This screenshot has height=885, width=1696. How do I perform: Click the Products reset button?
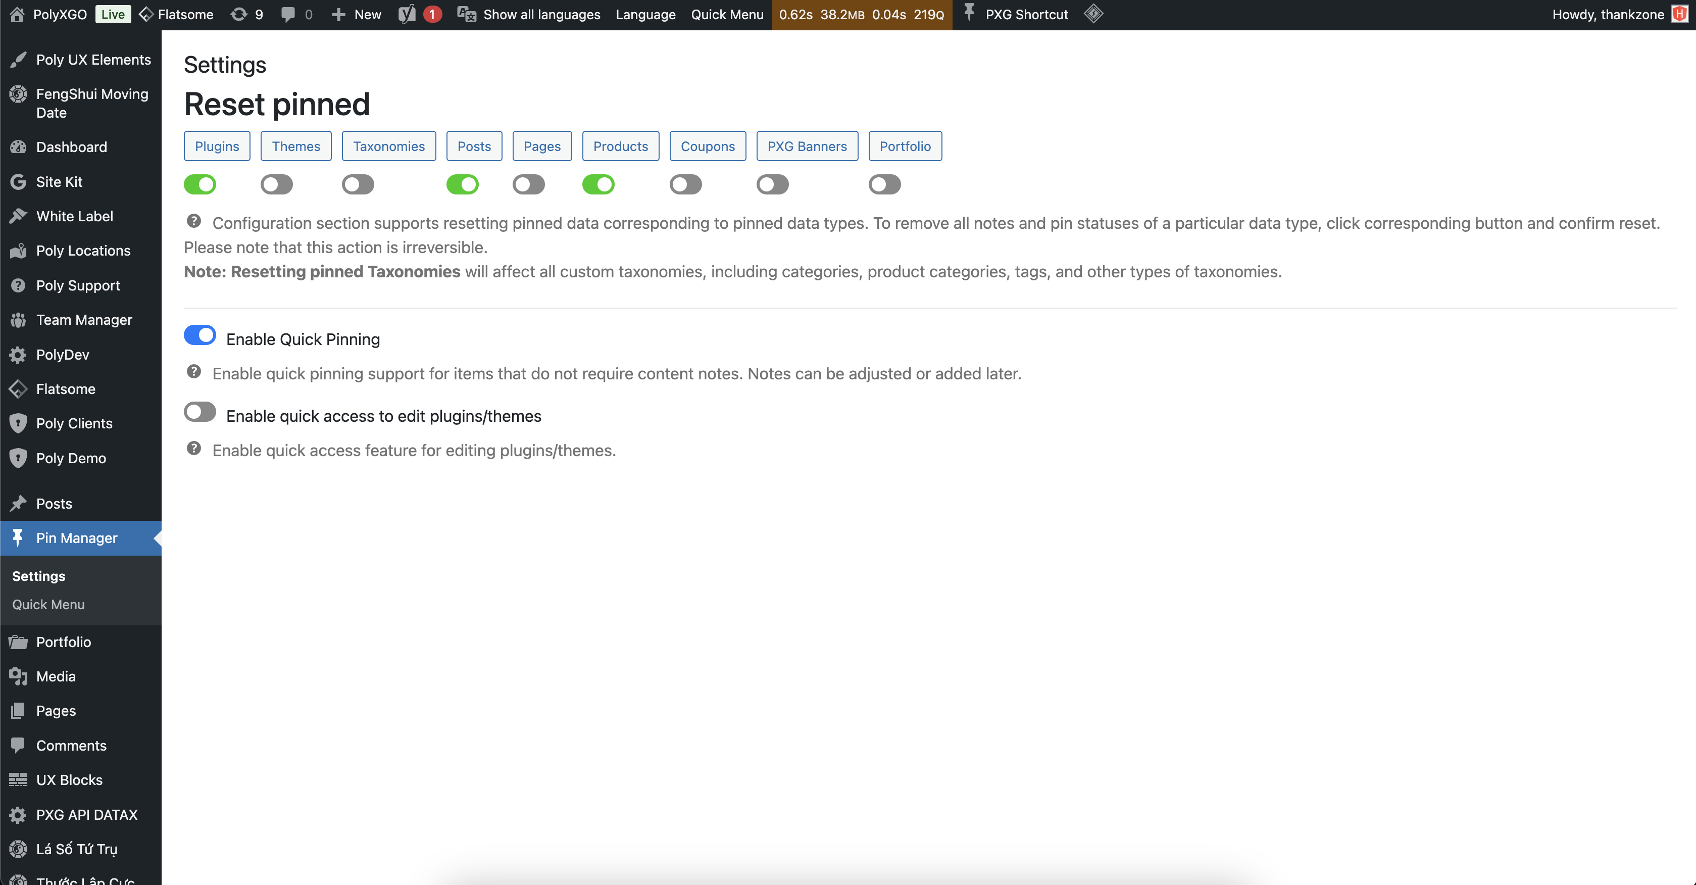pos(621,146)
